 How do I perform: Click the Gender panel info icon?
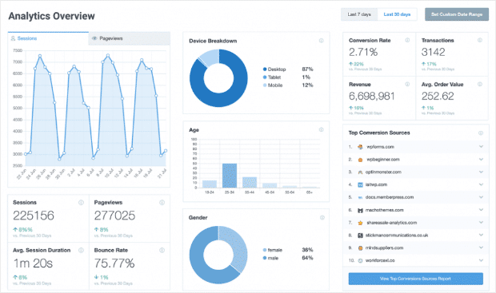pos(322,217)
